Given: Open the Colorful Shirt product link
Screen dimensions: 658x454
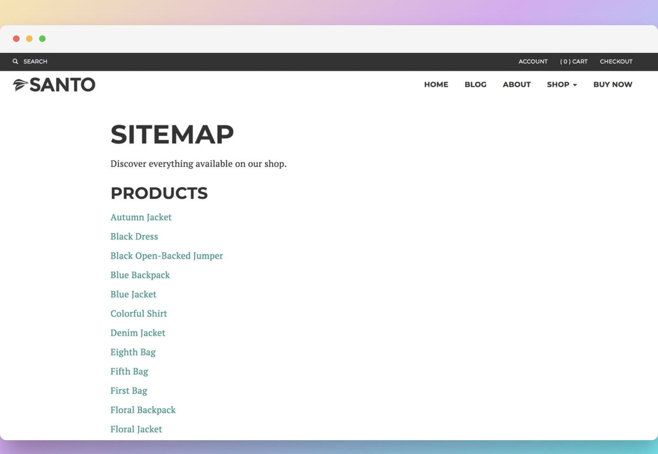Looking at the screenshot, I should click(138, 314).
